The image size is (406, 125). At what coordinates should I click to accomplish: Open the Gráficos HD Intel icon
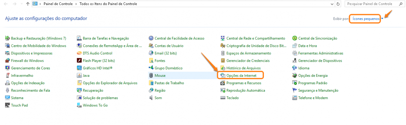coord(79,68)
